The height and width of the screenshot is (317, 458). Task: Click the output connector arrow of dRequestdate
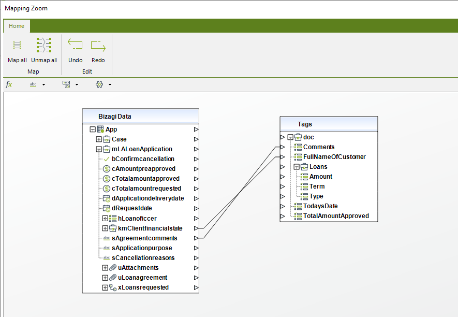click(196, 209)
